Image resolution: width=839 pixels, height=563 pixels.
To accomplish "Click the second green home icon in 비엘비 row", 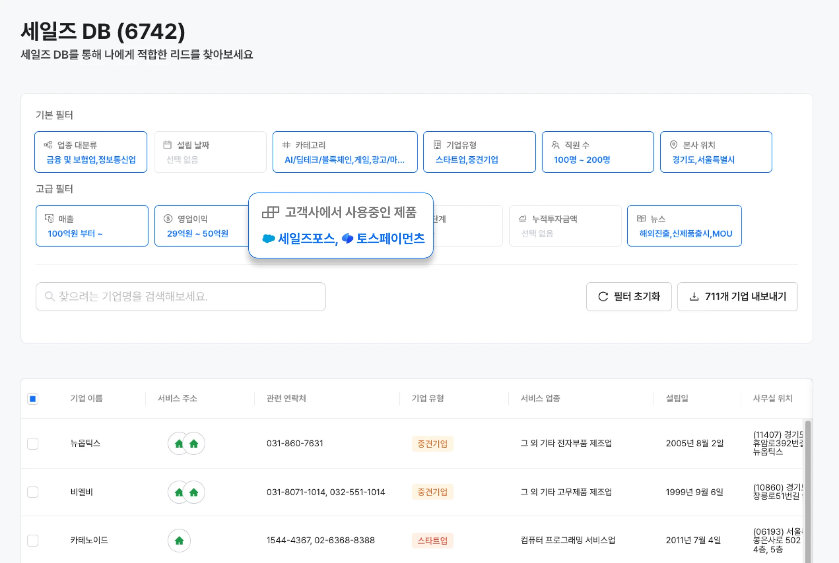I will [x=194, y=492].
